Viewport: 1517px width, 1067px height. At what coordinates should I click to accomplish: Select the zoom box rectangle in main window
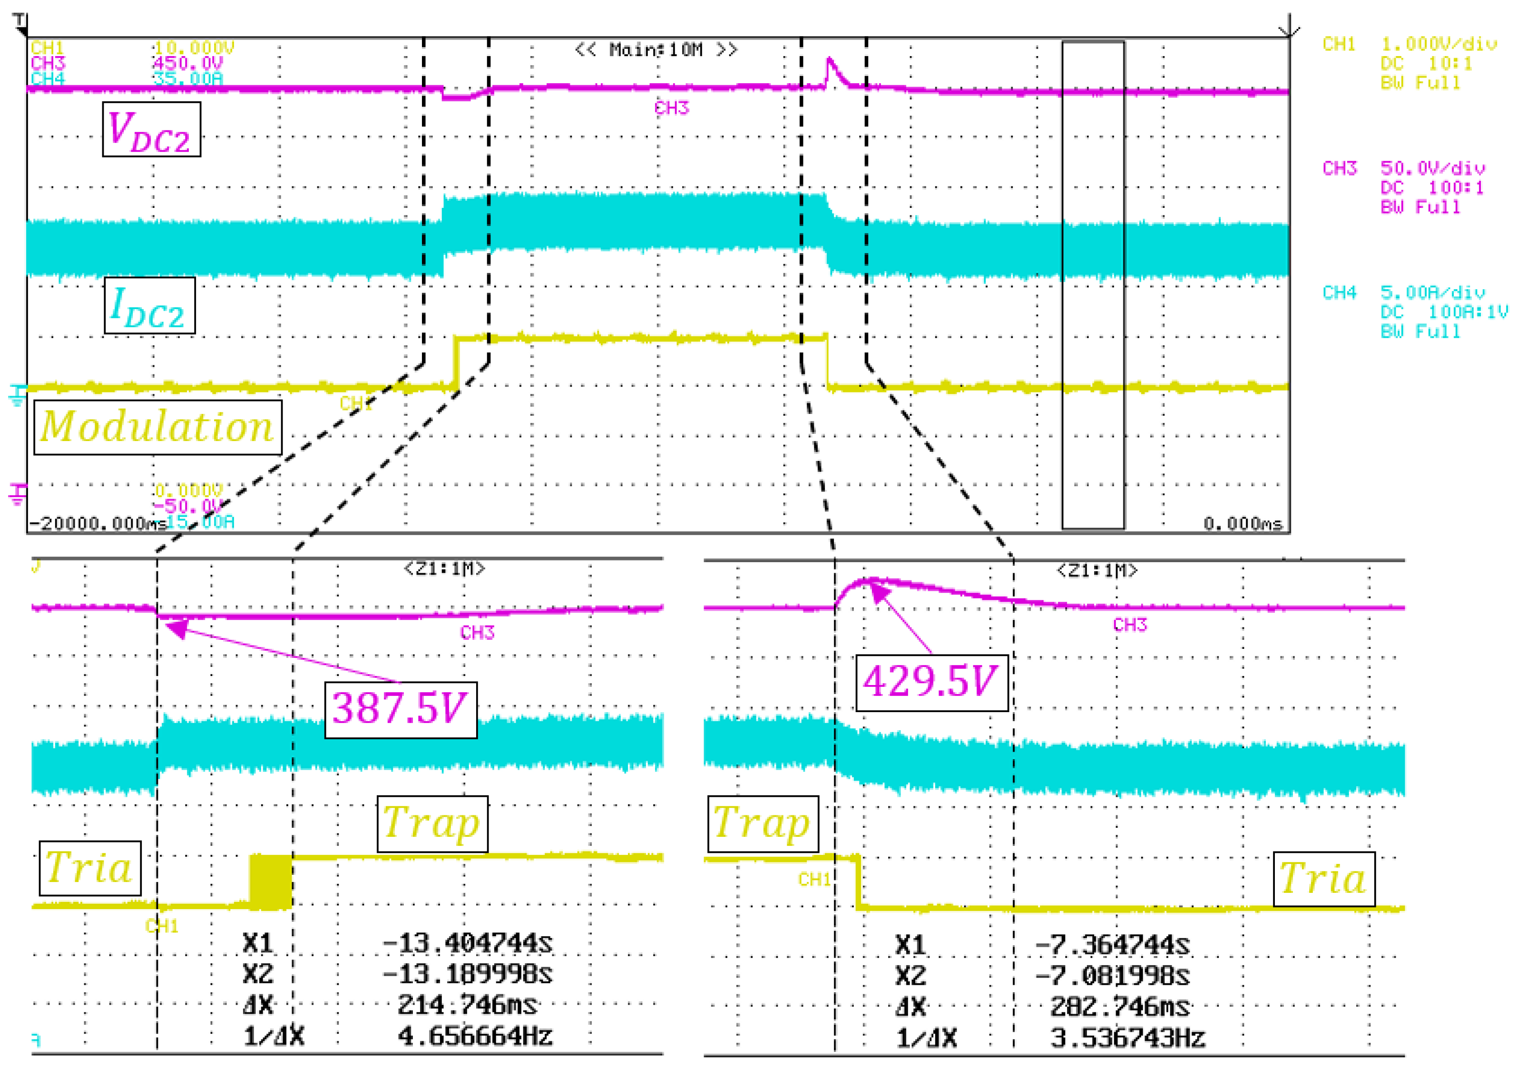pos(1093,285)
